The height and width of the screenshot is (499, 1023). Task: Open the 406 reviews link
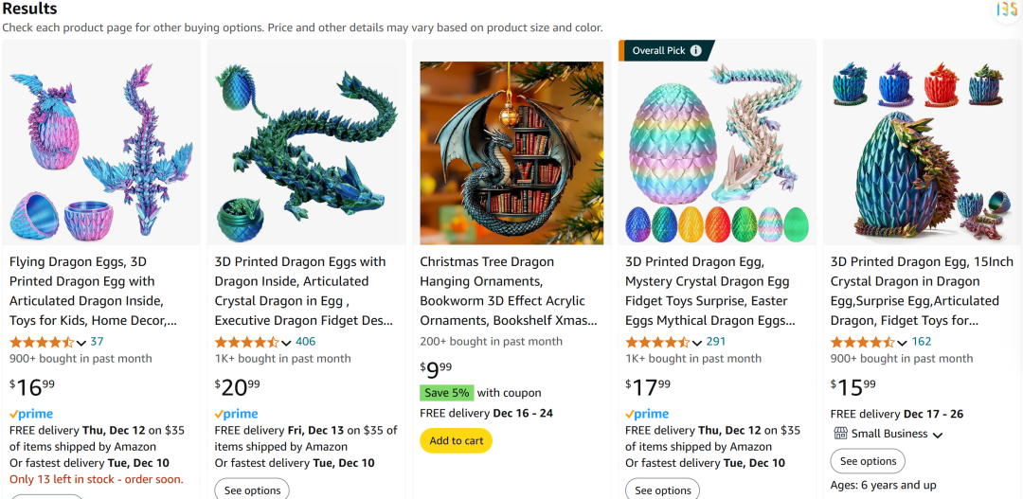point(306,342)
